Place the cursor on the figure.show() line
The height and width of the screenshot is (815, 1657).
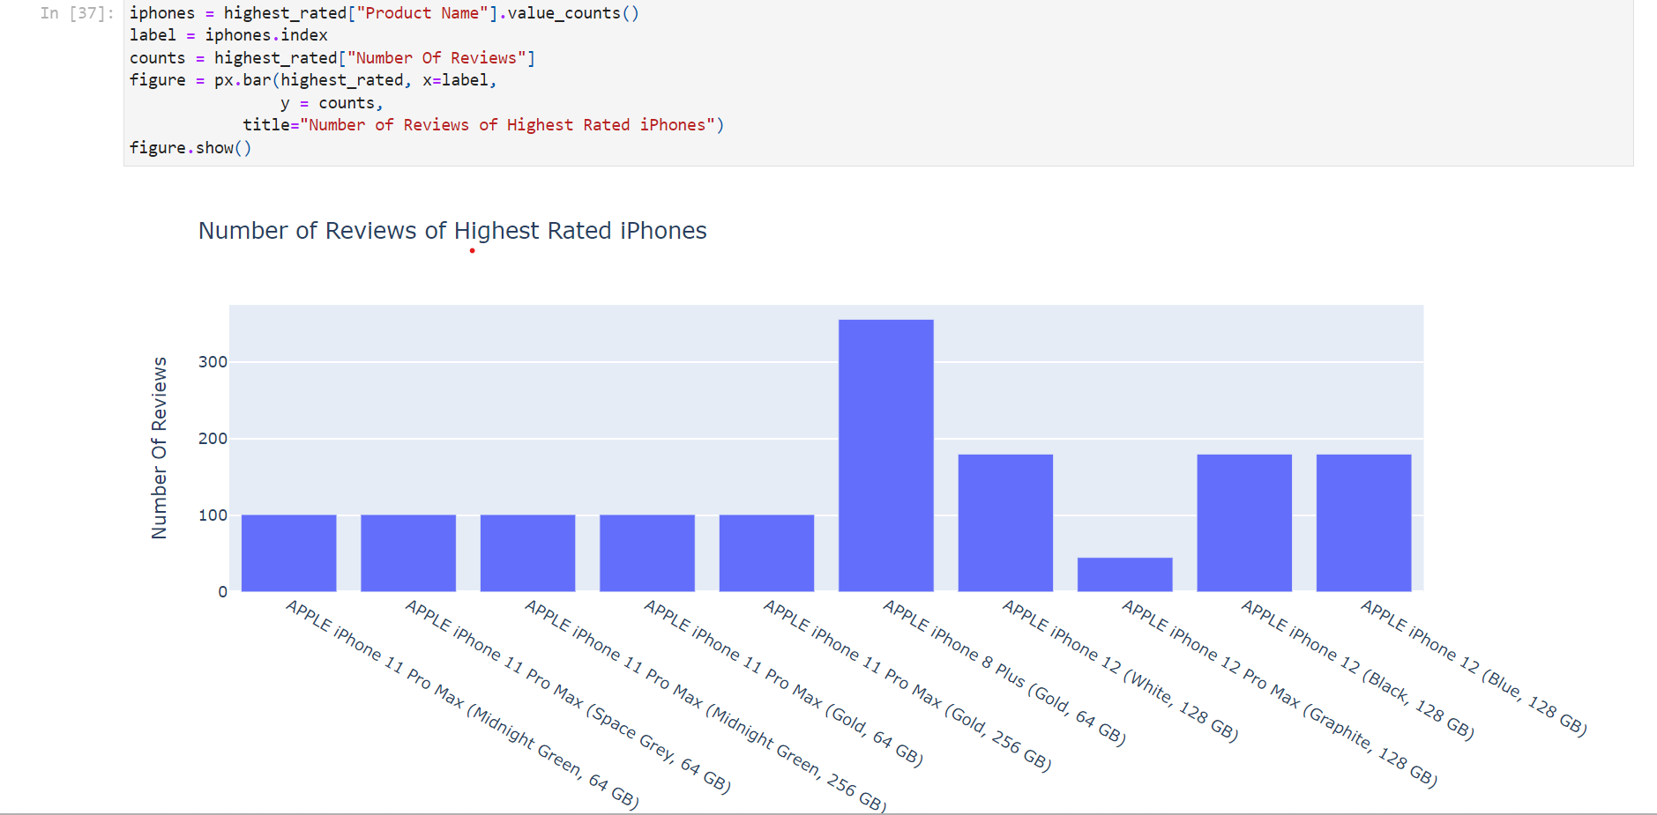point(190,147)
